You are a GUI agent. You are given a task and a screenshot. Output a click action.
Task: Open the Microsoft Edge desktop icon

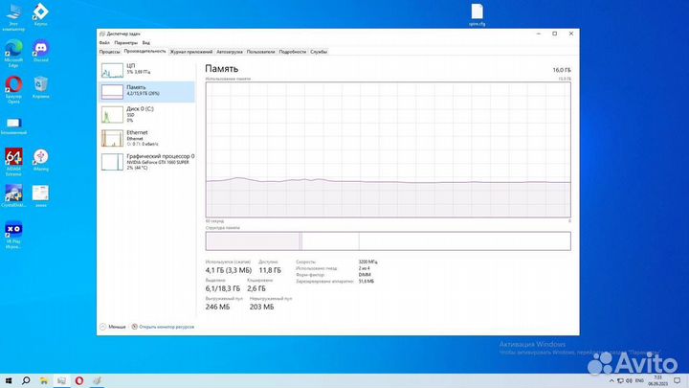(13, 50)
